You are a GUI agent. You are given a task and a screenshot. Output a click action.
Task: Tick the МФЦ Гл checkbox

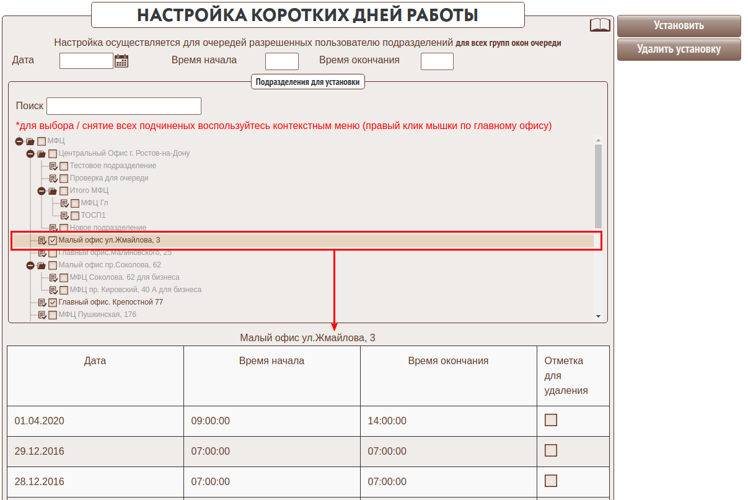pos(75,203)
